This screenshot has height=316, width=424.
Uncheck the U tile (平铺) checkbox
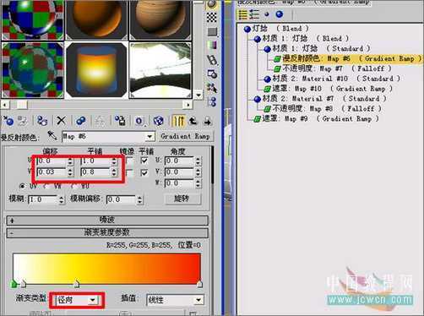click(144, 161)
